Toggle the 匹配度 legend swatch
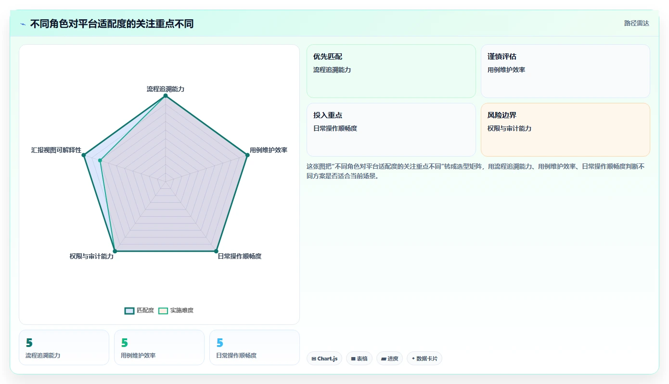 tap(129, 311)
